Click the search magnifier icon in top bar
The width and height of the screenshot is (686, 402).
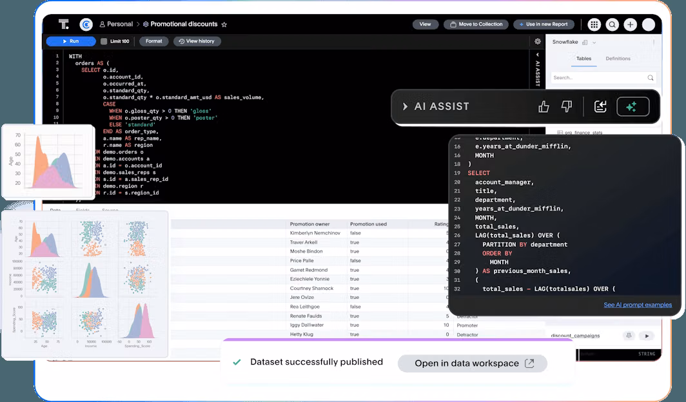pyautogui.click(x=612, y=24)
